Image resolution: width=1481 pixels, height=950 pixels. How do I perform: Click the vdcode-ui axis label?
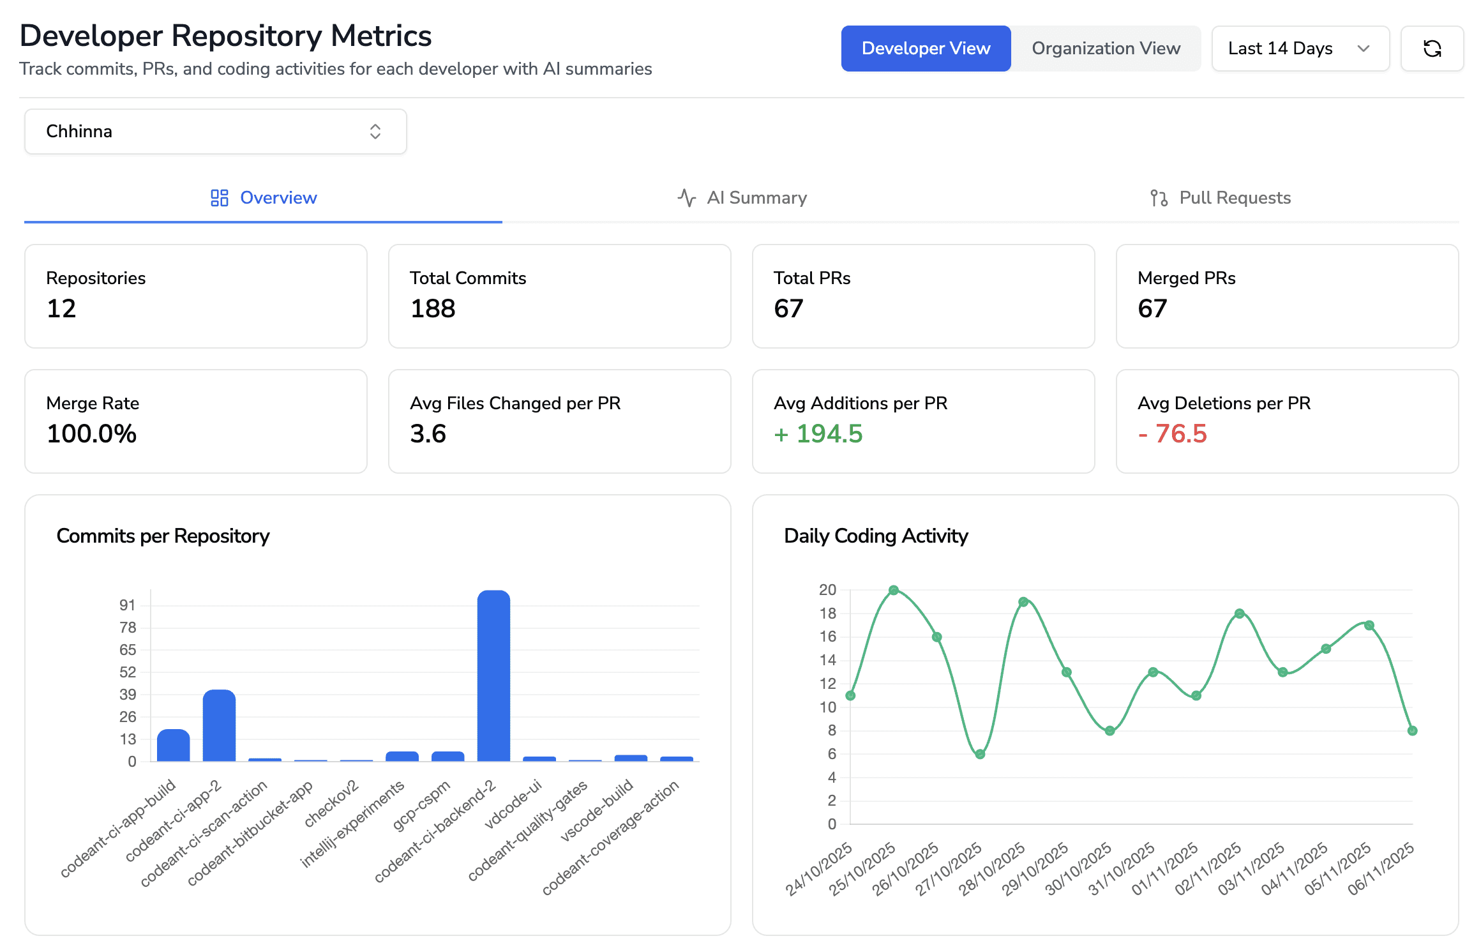[513, 803]
